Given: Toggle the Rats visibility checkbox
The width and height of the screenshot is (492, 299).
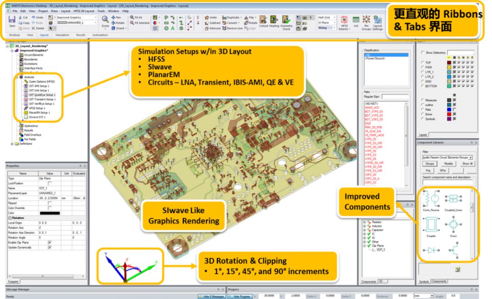Looking at the screenshot, I should [x=454, y=109].
